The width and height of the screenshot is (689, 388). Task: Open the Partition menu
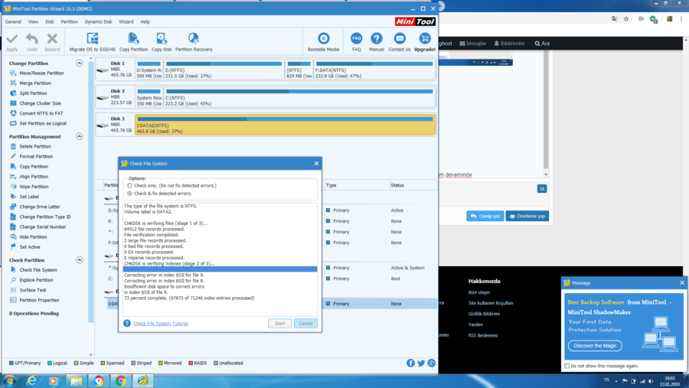[69, 21]
